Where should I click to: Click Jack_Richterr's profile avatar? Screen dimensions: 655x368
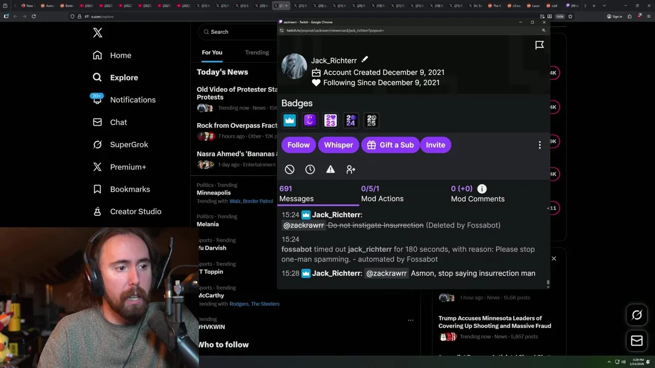coord(294,66)
